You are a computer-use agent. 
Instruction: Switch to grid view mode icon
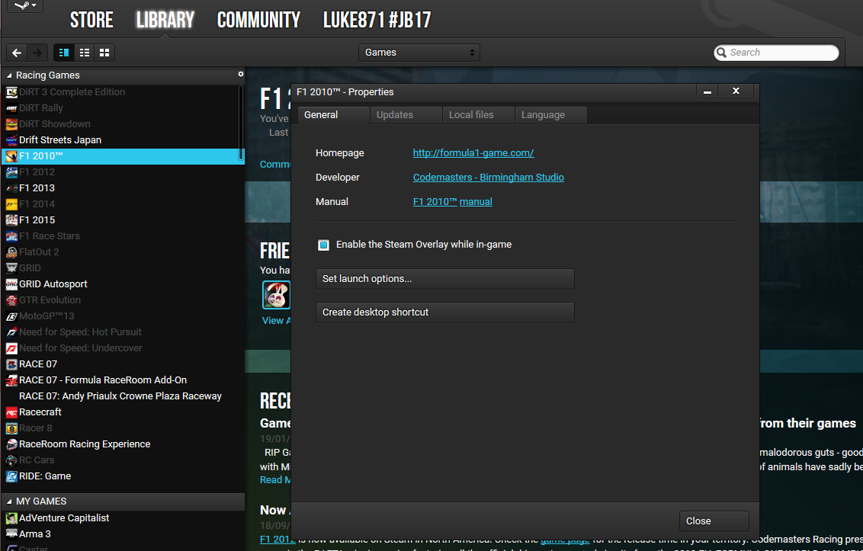tap(104, 53)
